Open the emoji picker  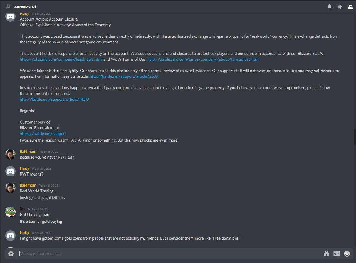[347, 254]
